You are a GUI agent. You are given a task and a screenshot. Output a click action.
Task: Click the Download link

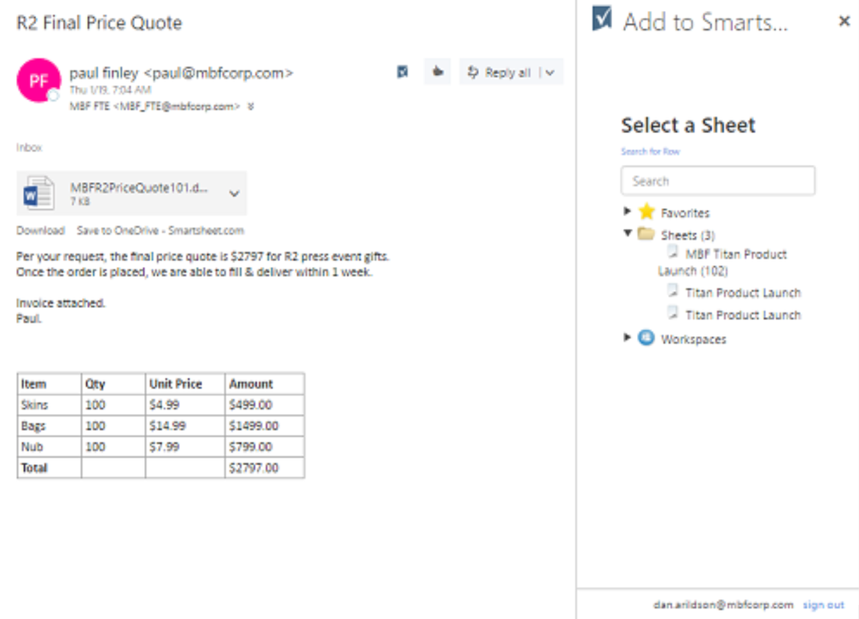[40, 231]
